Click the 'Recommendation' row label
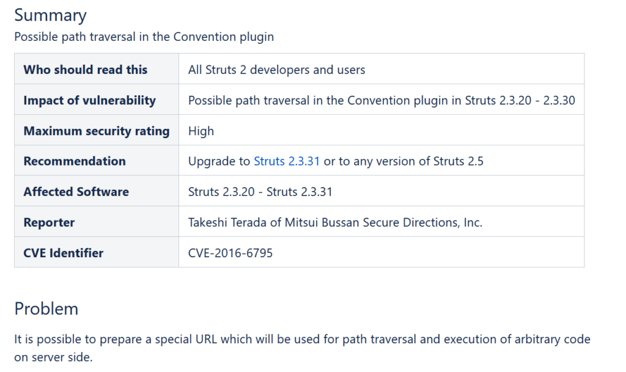Screen dimensions: 626x372 click(x=75, y=161)
